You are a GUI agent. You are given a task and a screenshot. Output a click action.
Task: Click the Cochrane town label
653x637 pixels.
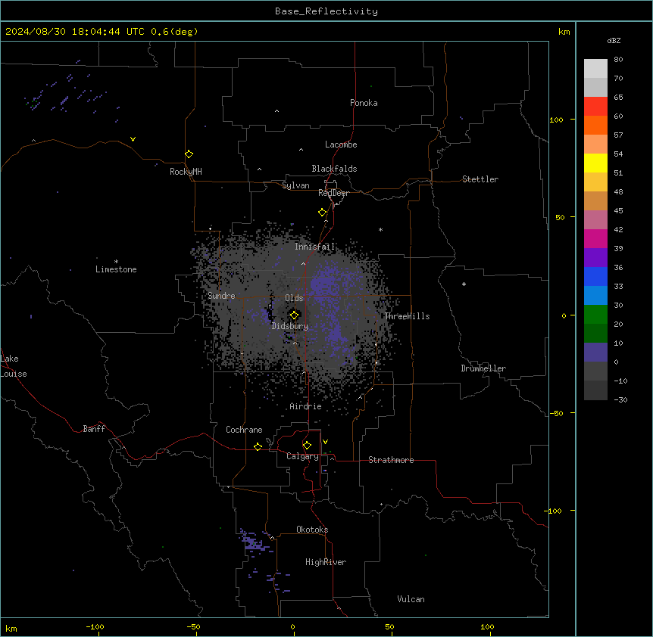(244, 430)
